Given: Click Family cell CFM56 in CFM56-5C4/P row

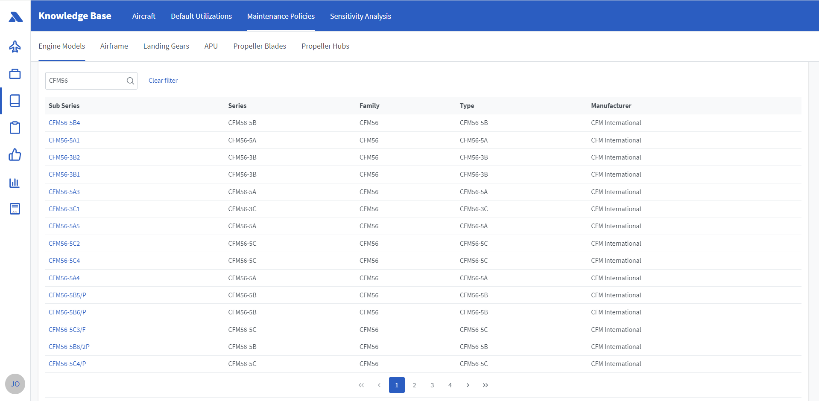Looking at the screenshot, I should (369, 364).
